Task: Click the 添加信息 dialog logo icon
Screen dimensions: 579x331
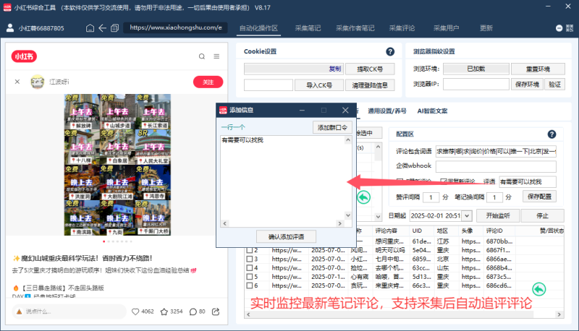Action: [223, 110]
